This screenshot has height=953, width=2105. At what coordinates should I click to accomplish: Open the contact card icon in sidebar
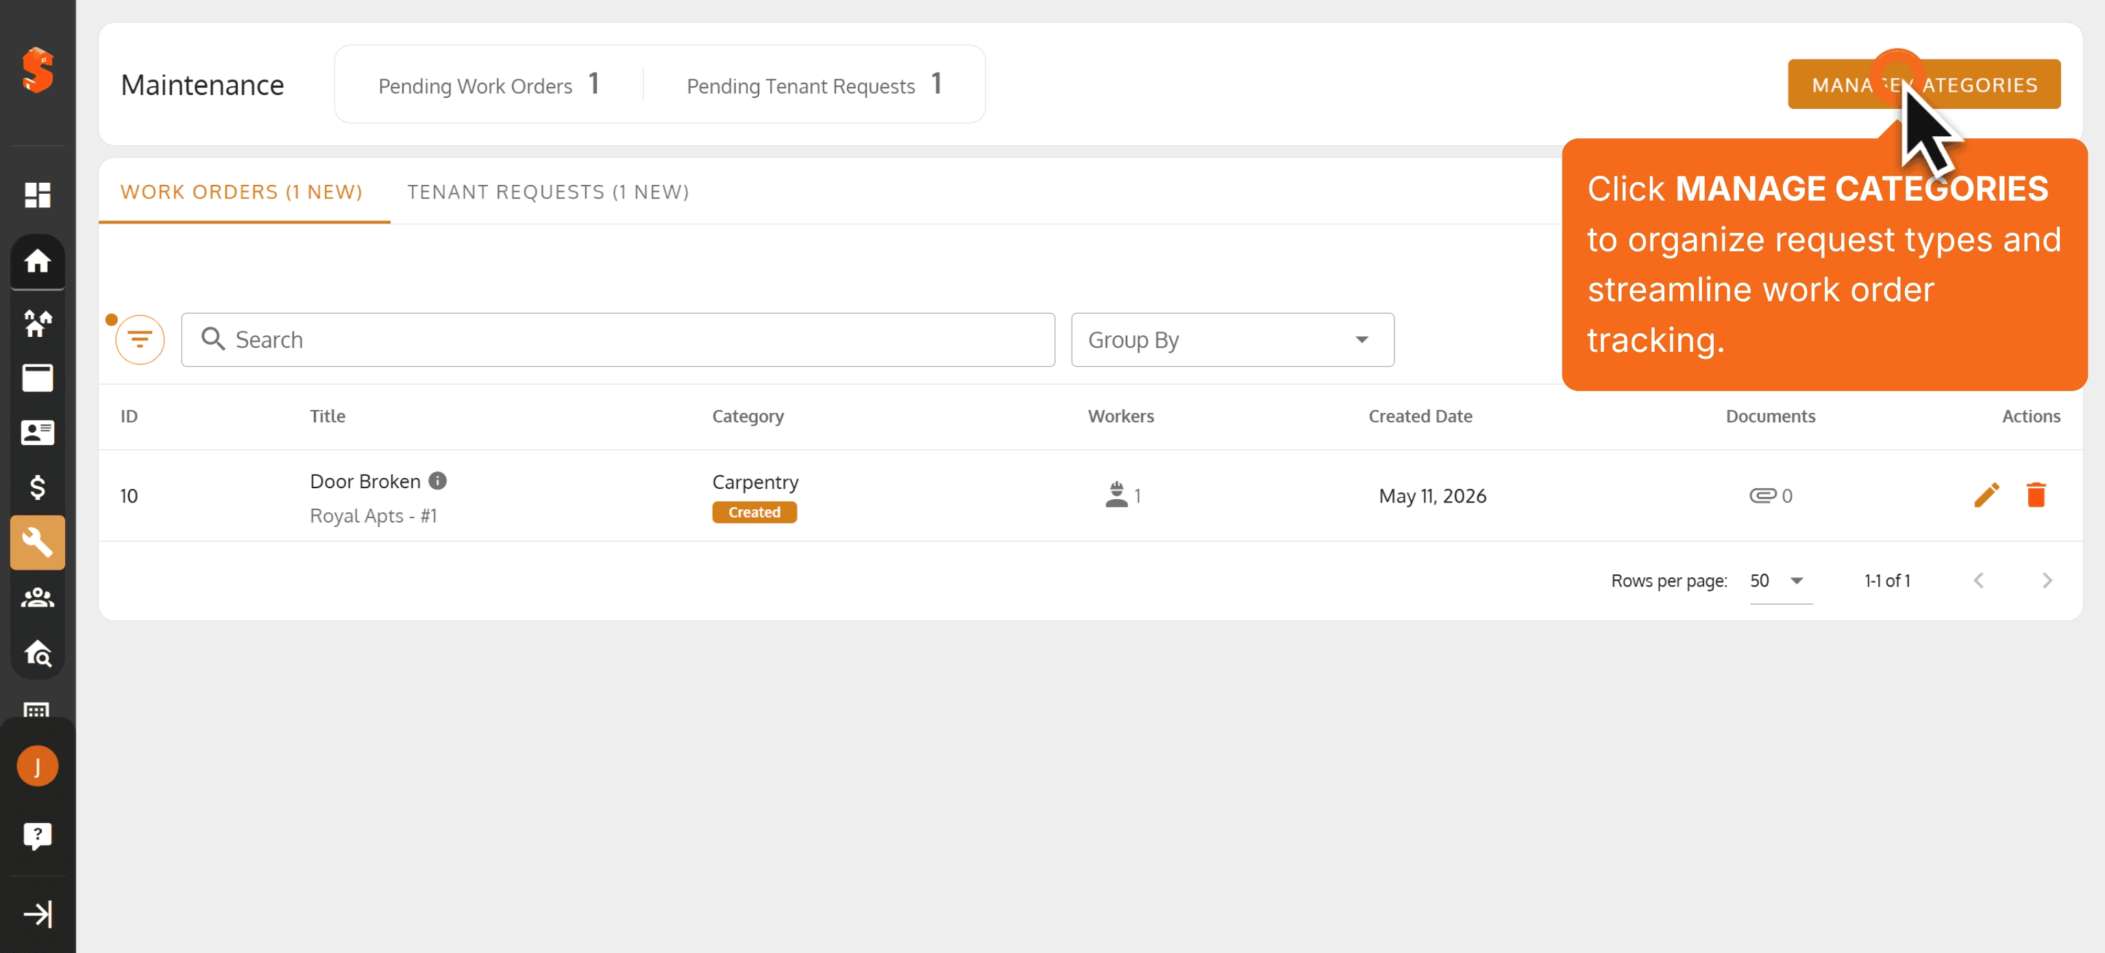click(38, 433)
